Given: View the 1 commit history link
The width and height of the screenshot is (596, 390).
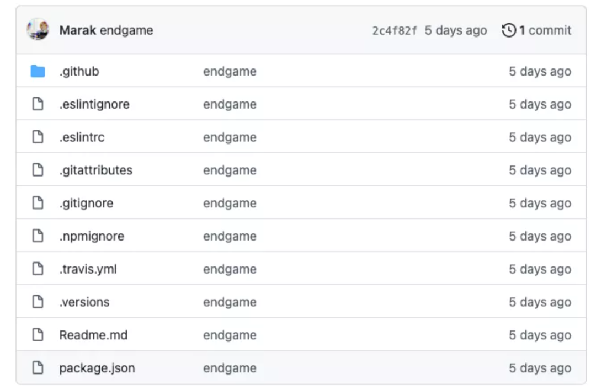Looking at the screenshot, I should (545, 30).
